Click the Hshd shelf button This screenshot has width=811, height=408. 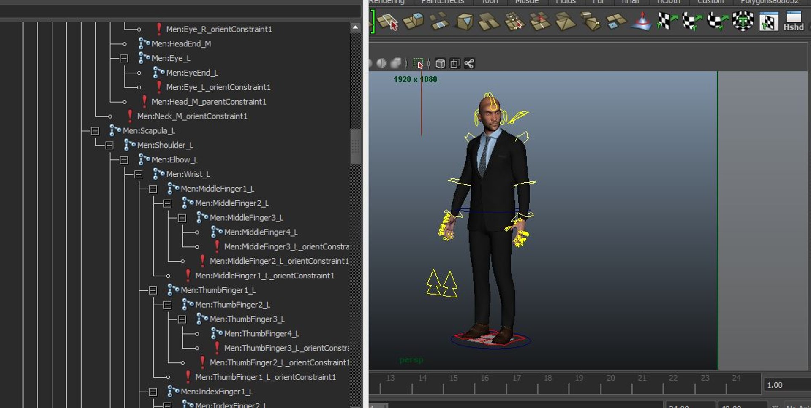(x=794, y=22)
